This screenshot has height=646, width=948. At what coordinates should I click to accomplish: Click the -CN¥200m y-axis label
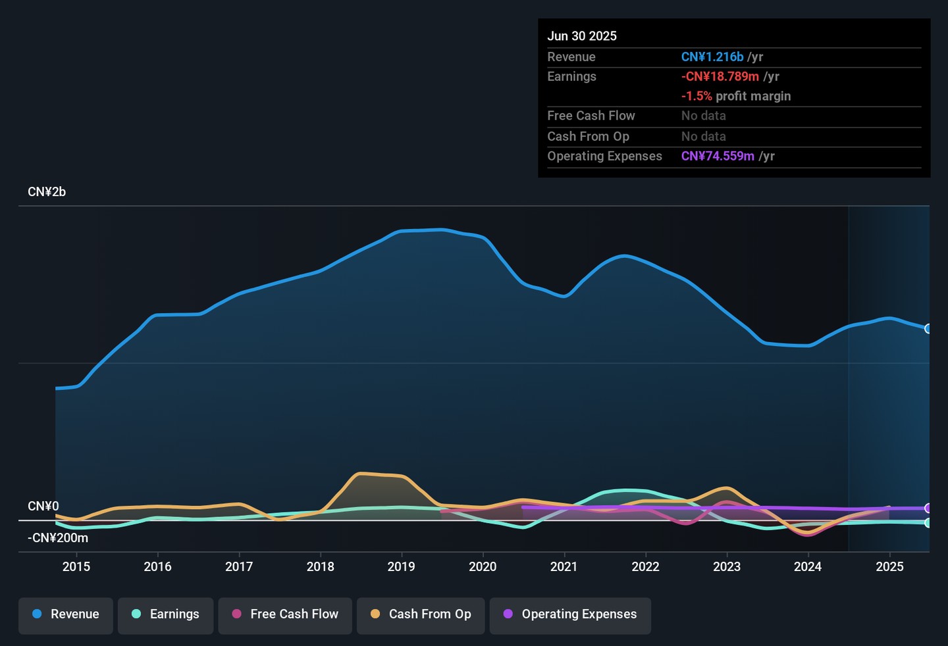click(58, 538)
